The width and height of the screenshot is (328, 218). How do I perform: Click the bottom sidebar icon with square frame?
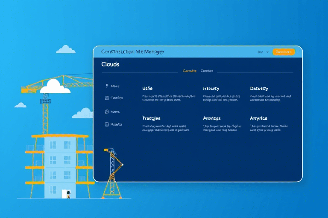107,124
